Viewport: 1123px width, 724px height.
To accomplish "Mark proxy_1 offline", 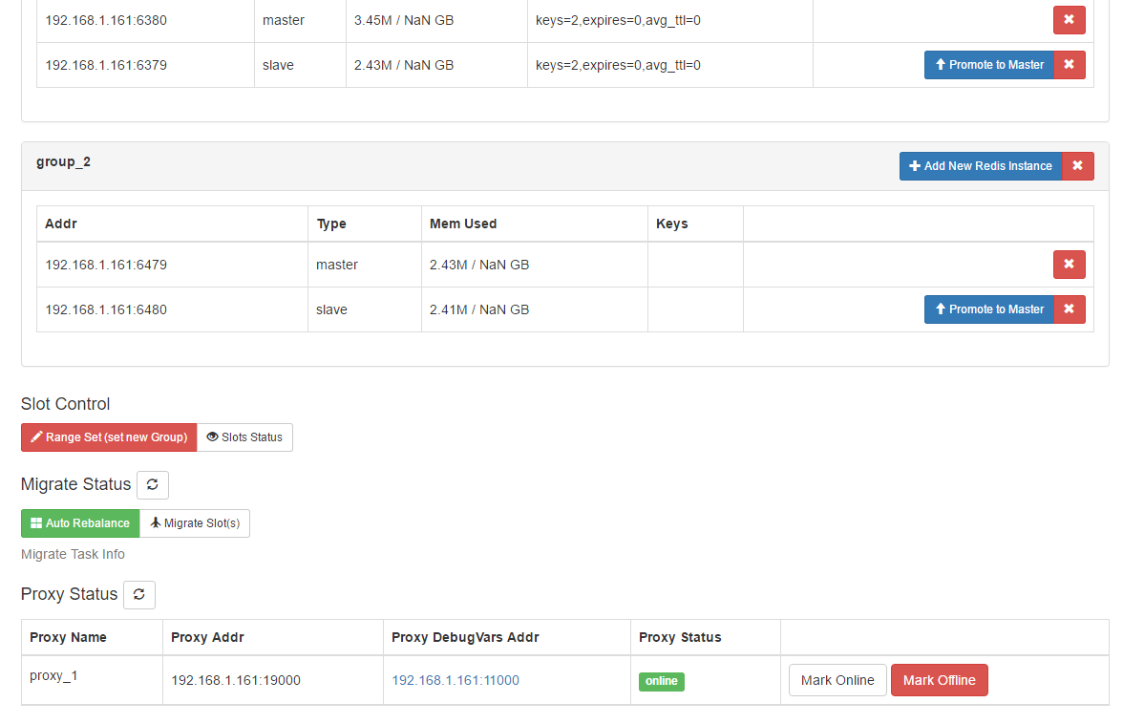I will 939,680.
